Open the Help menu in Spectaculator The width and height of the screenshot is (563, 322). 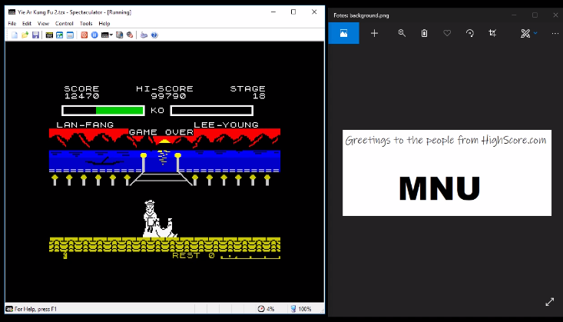(104, 23)
